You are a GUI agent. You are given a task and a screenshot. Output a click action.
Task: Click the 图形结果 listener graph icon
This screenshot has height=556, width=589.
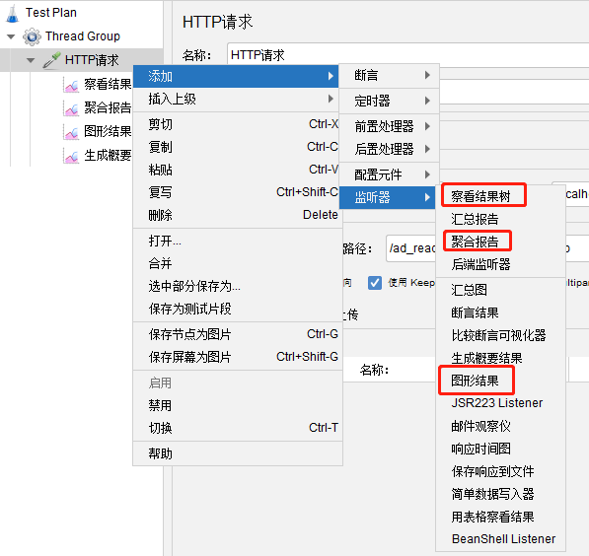click(71, 132)
